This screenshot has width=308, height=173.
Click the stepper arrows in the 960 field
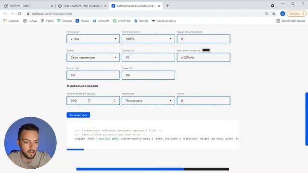point(115,100)
